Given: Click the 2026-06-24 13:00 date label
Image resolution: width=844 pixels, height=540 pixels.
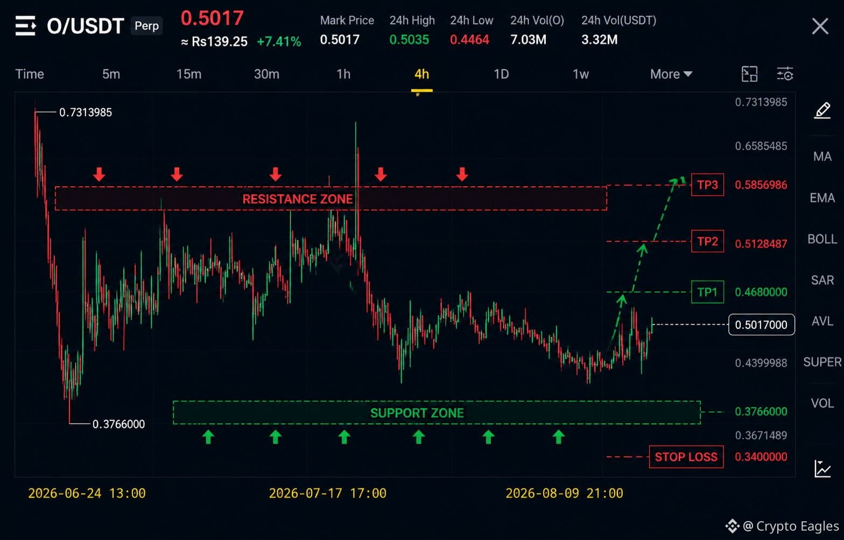Looking at the screenshot, I should click(x=87, y=493).
